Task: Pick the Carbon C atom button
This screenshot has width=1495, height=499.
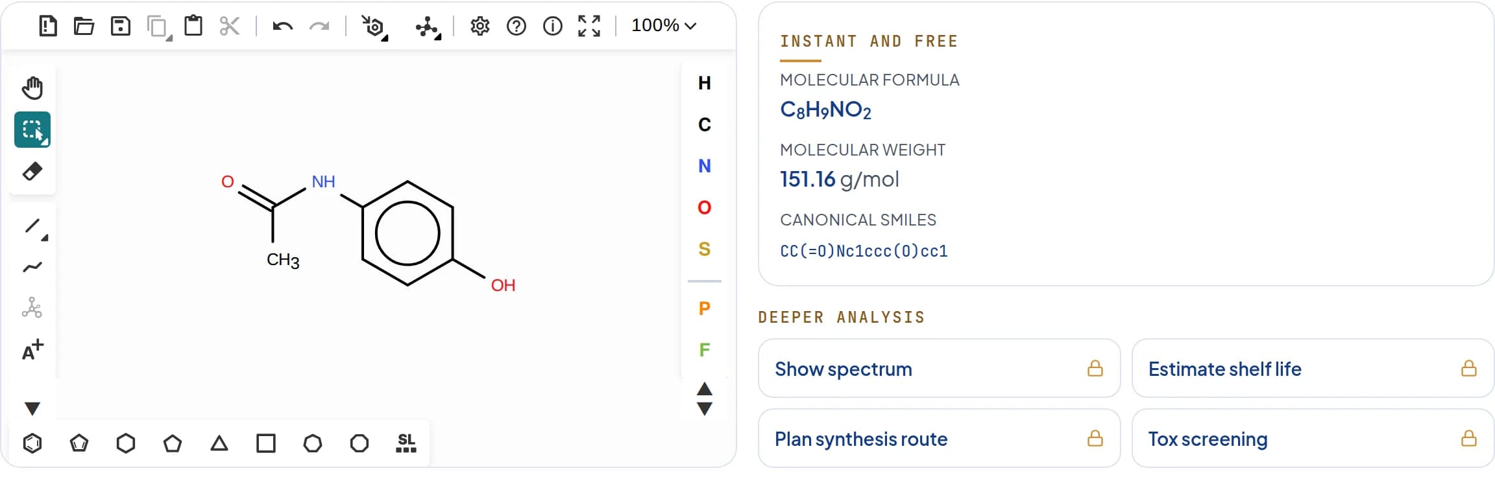Action: pyautogui.click(x=705, y=124)
